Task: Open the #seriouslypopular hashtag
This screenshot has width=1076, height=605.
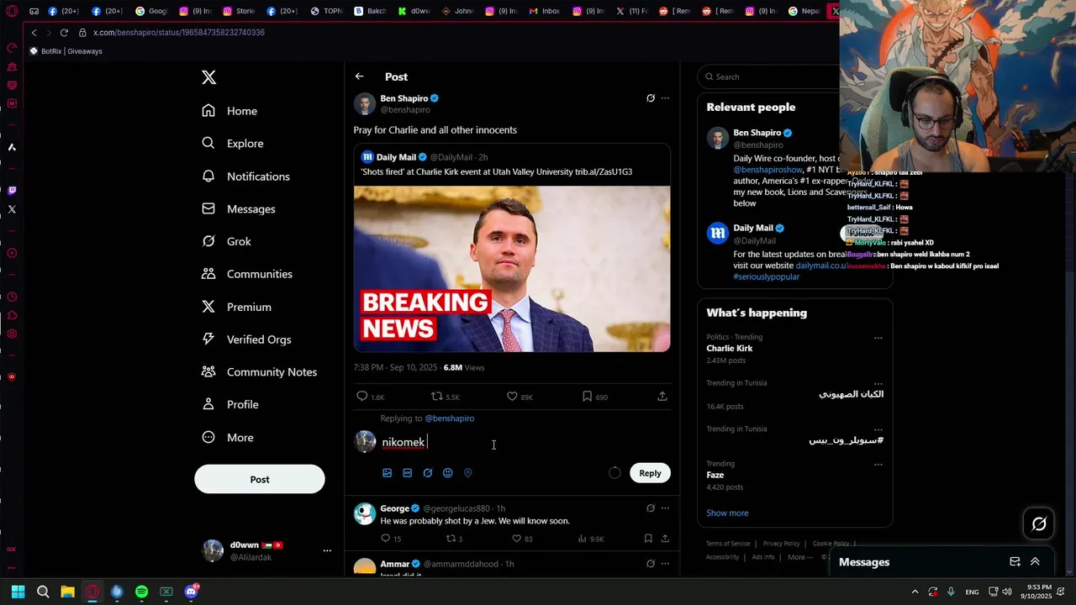Action: pos(766,276)
